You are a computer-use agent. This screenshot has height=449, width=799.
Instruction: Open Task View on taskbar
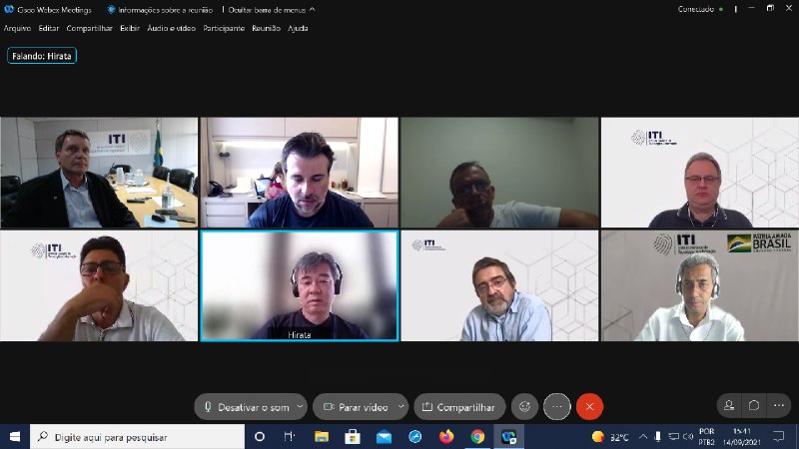point(290,437)
